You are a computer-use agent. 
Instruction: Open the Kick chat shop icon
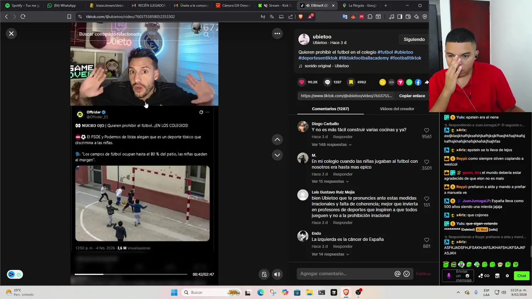[x=497, y=276]
